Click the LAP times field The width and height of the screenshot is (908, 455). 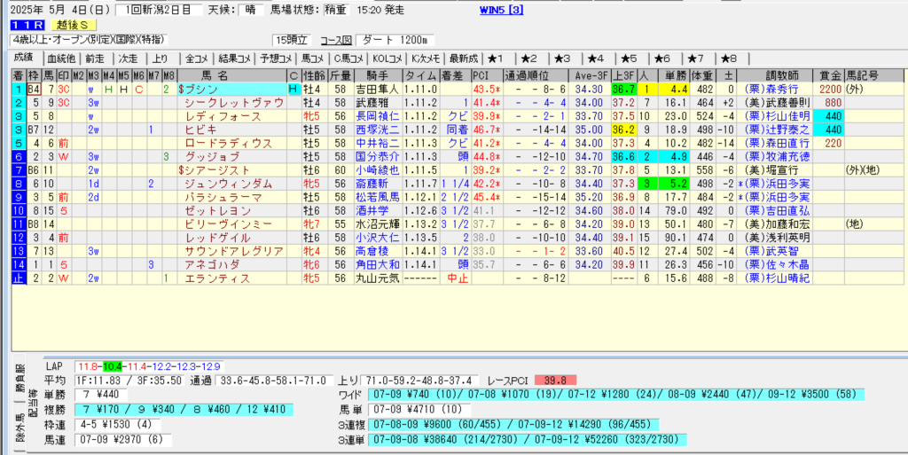coord(149,367)
